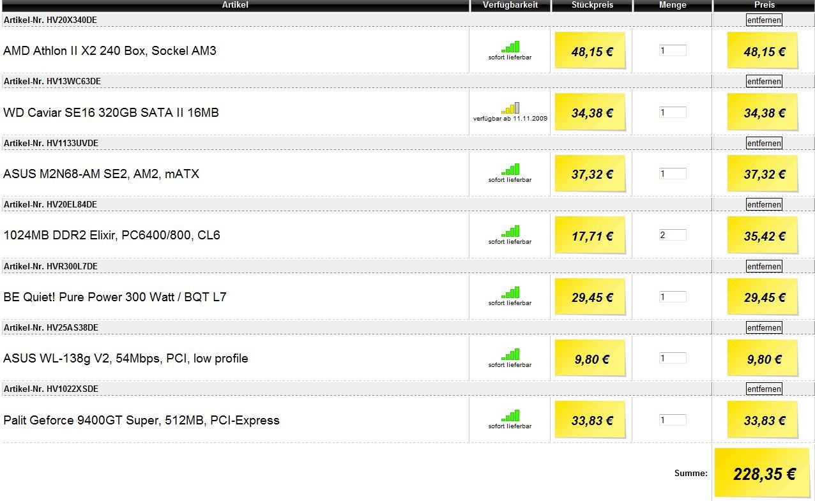Focus quantity field for Palit Geforce 9400GT
Image resolution: width=815 pixels, height=501 pixels.
click(x=673, y=420)
